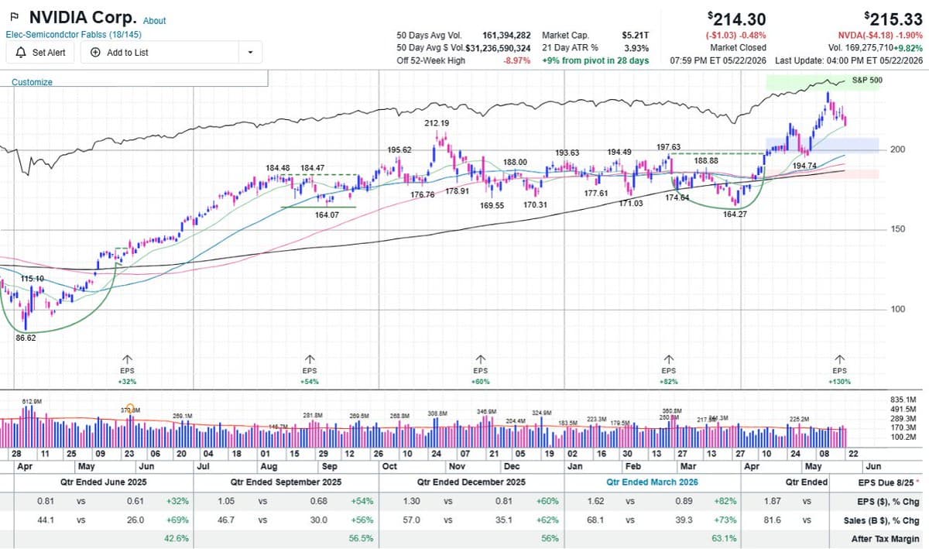Click the $215.33 closing price
The image size is (929, 549).
coord(894,18)
